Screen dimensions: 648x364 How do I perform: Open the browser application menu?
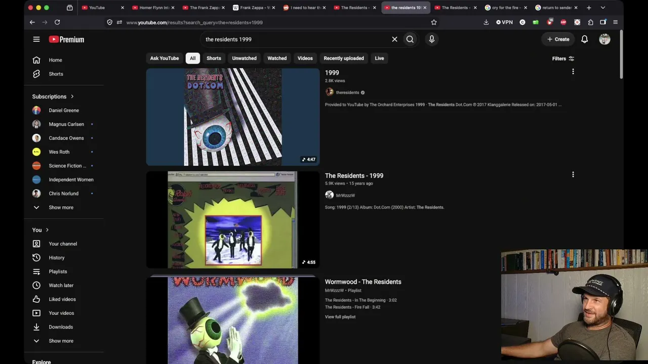(615, 22)
